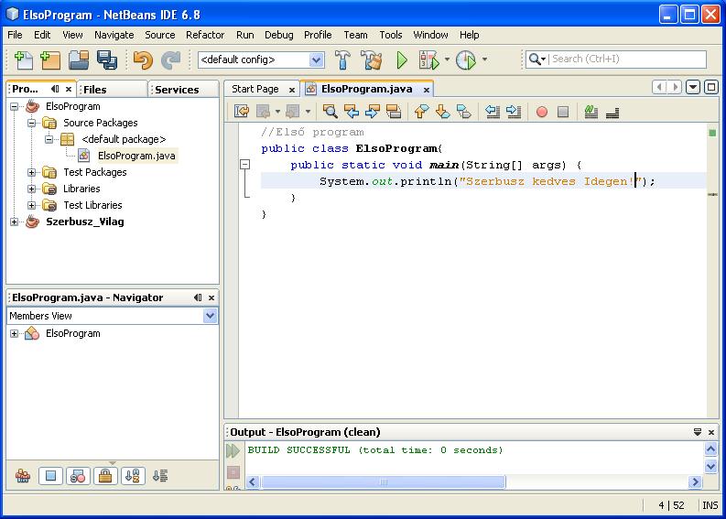Start macro recording with the red circle

[x=541, y=112]
